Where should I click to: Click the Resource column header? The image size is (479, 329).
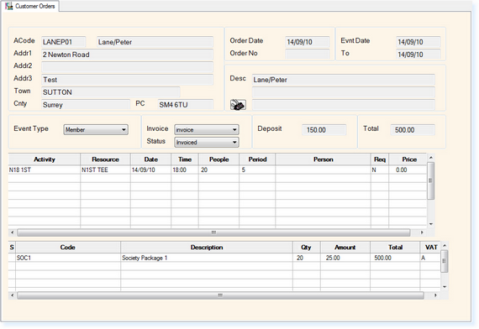tap(105, 159)
